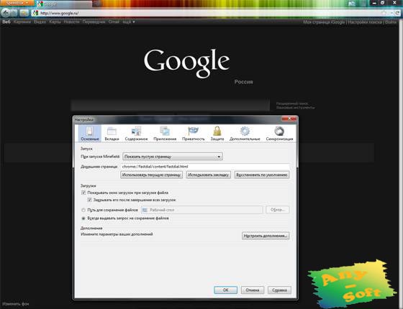Open Моя страница iGoogle link
This screenshot has height=309, width=403.
tap(324, 22)
